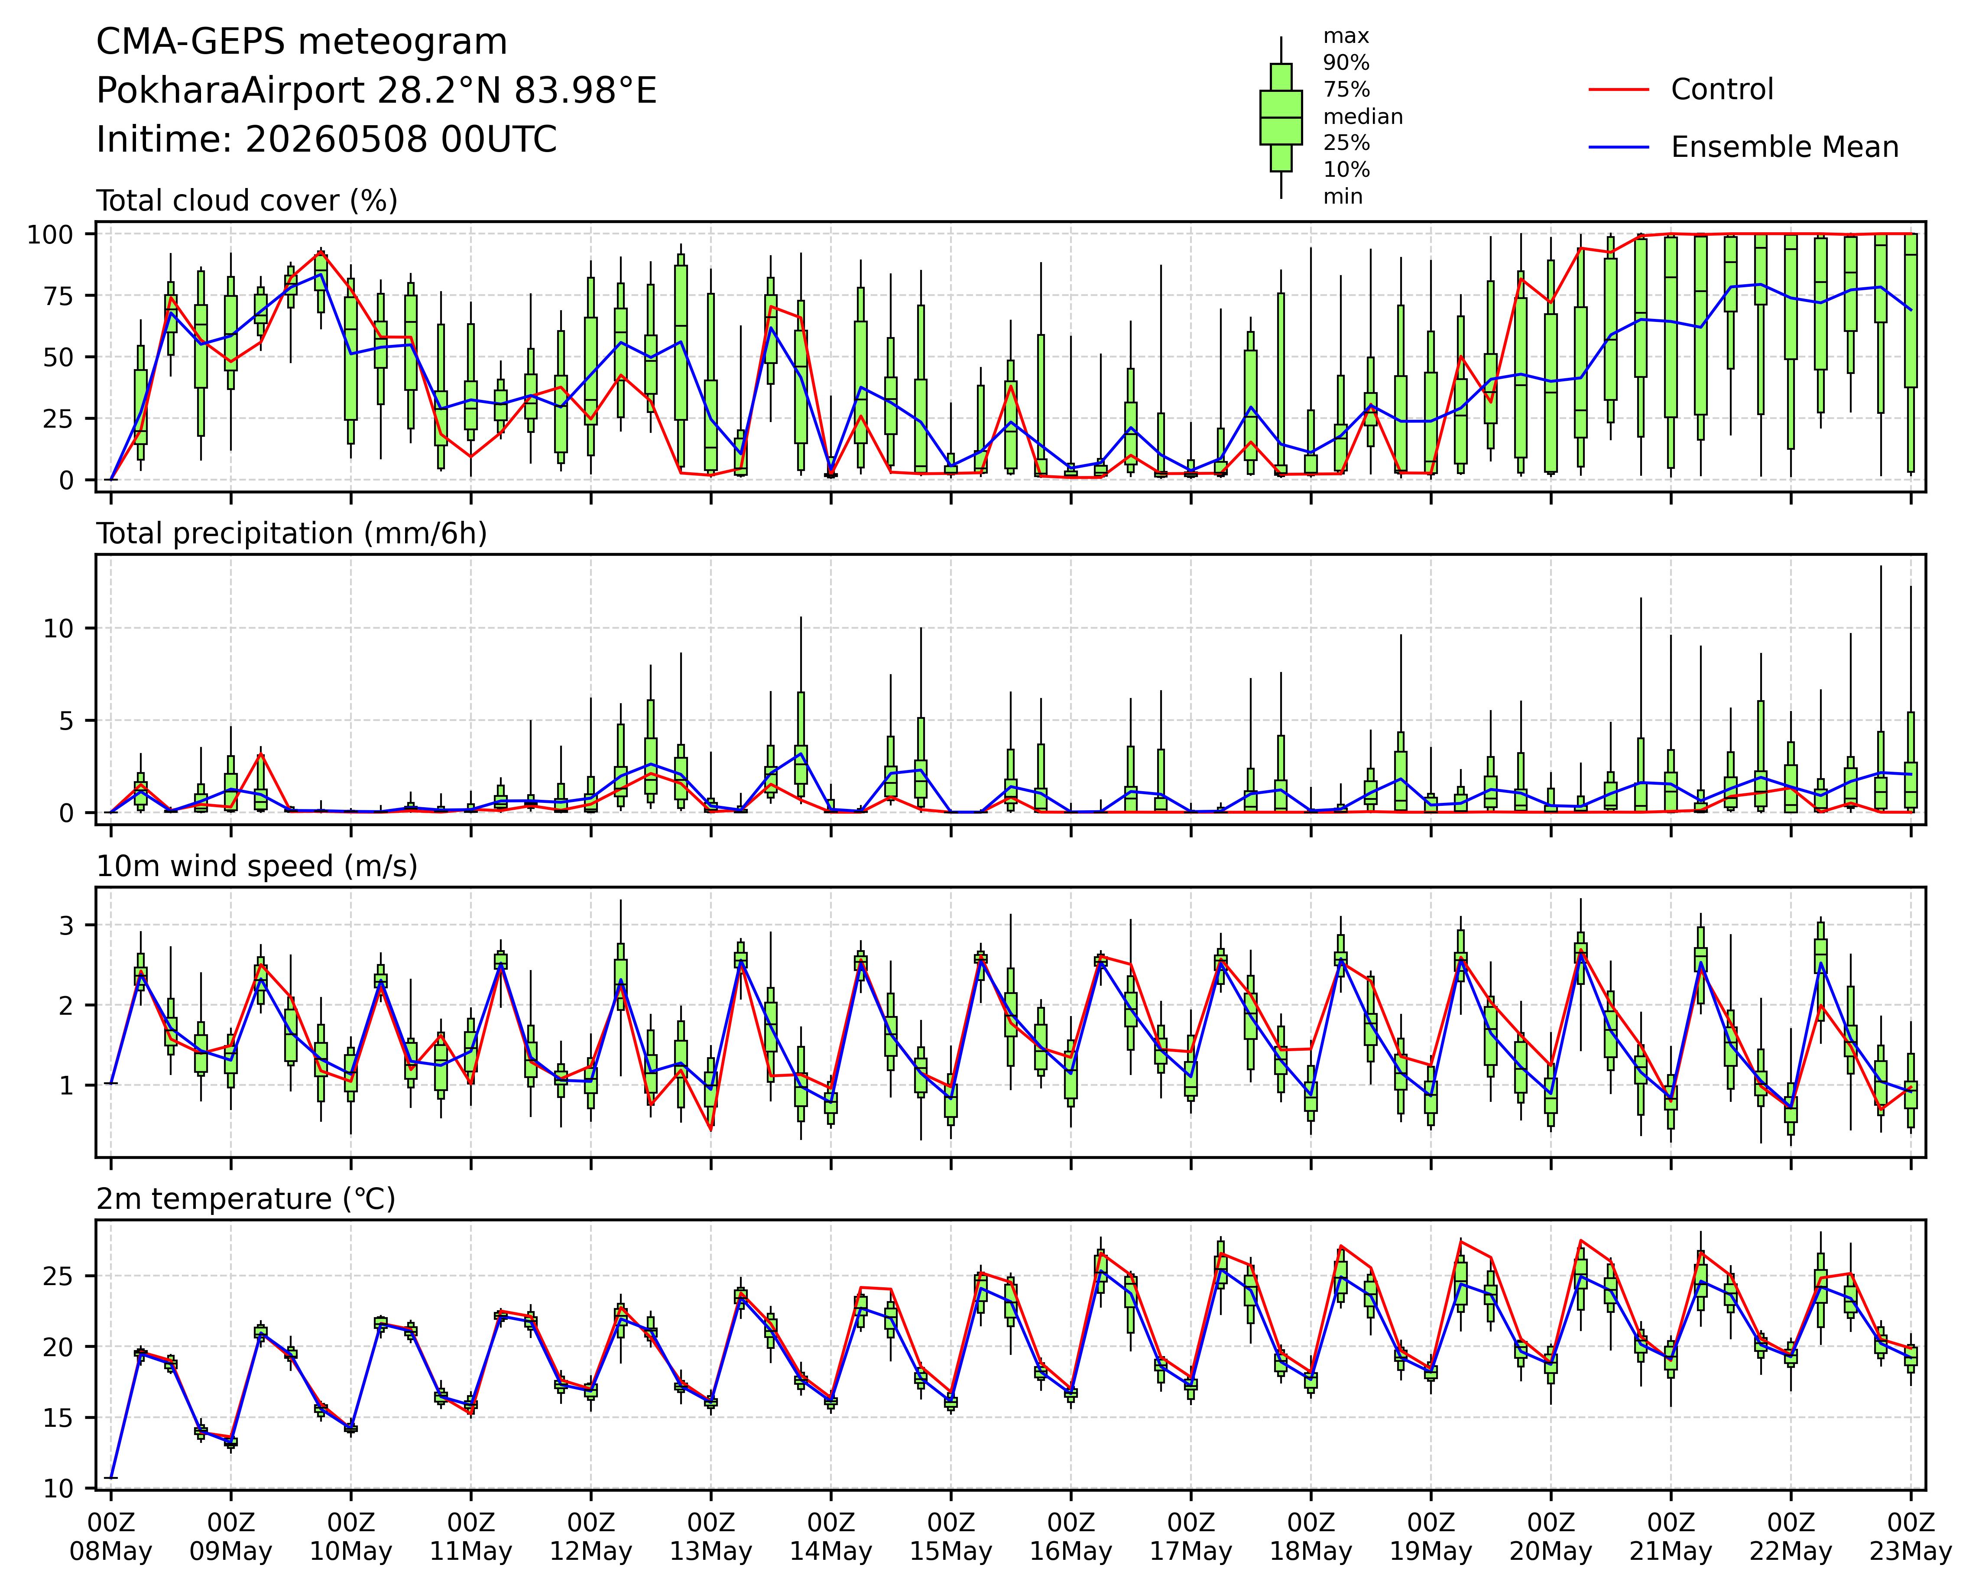The image size is (1979, 1591).
Task: Click the Total precipitation (mm/6h) panel title
Action: click(292, 533)
